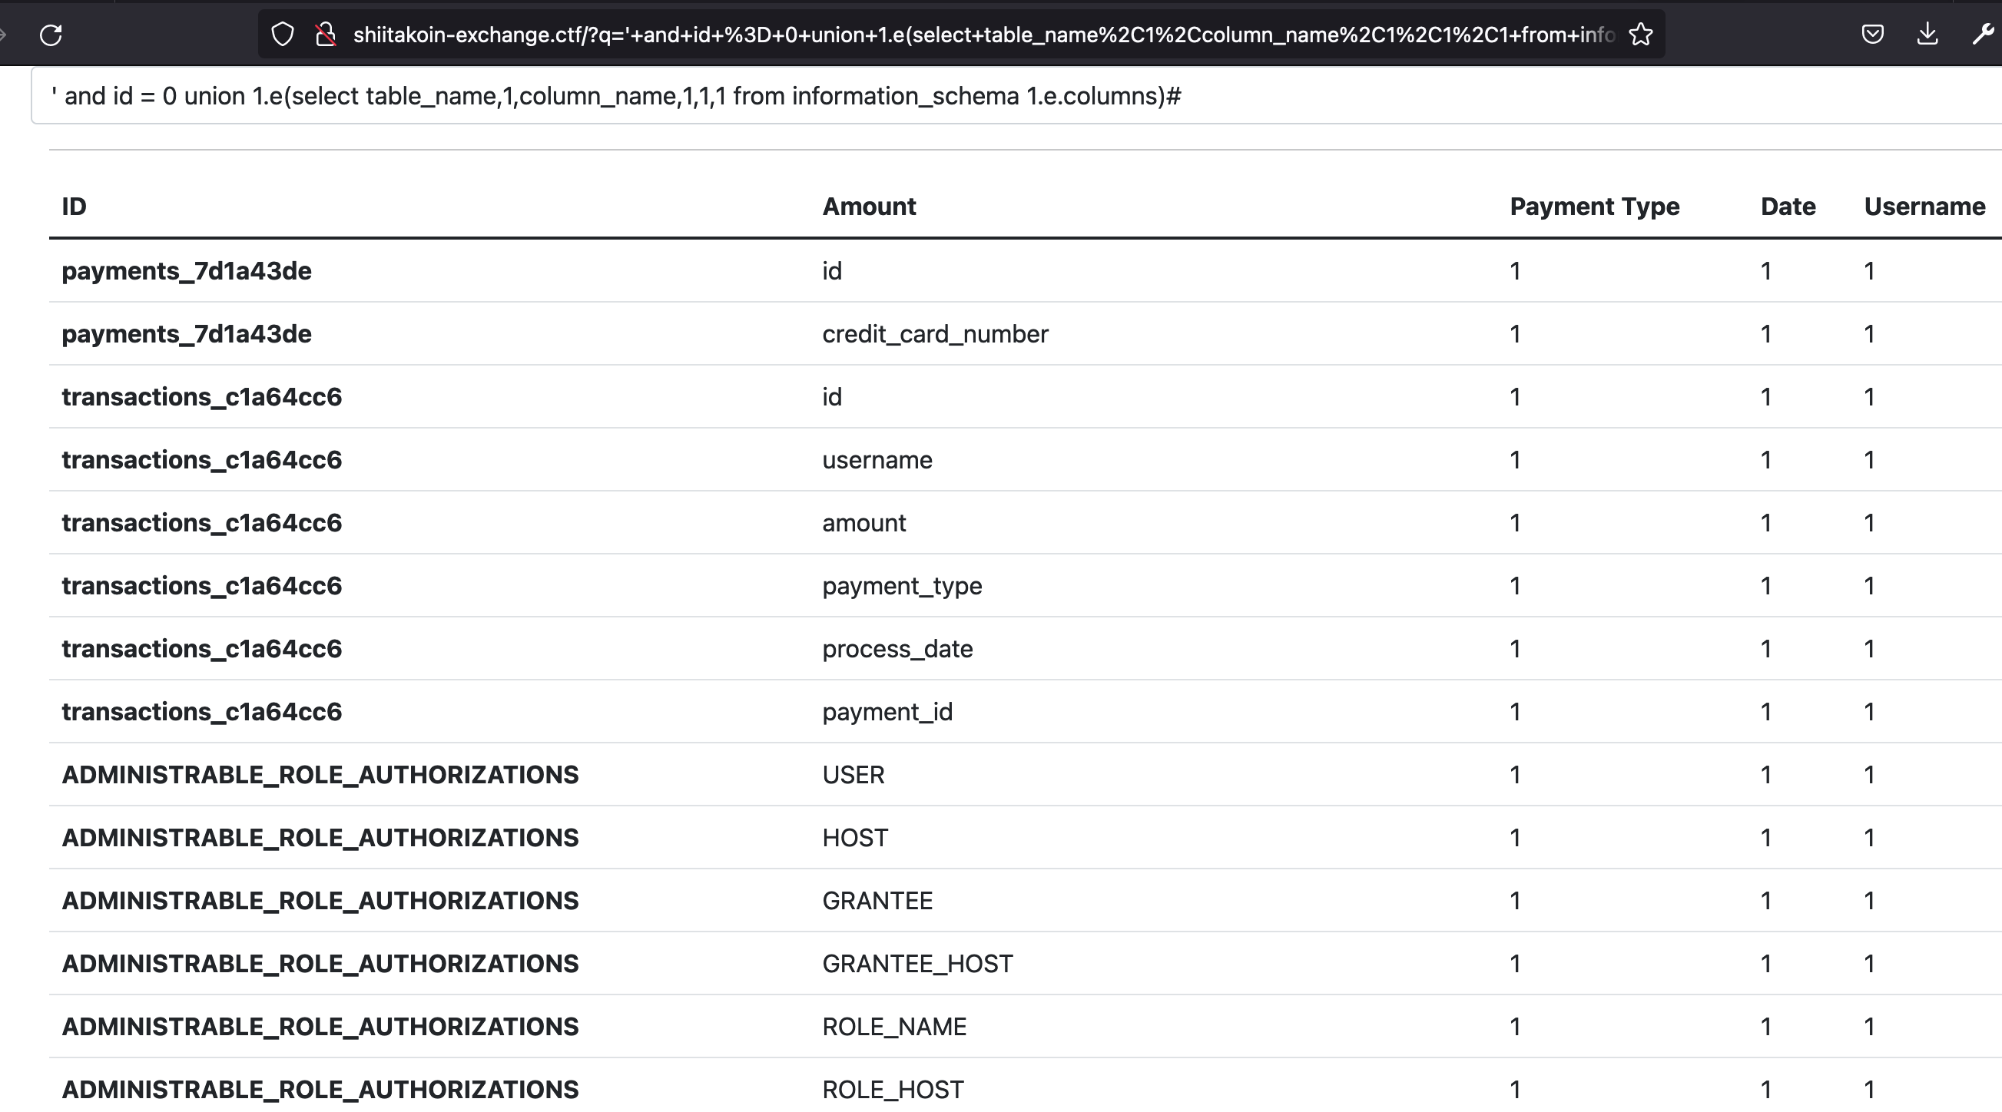Click the insecure connection padlock icon
The width and height of the screenshot is (2002, 1112).
[326, 35]
